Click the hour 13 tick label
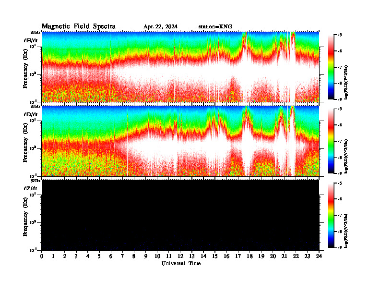The width and height of the screenshot is (380, 294). tap(192, 257)
